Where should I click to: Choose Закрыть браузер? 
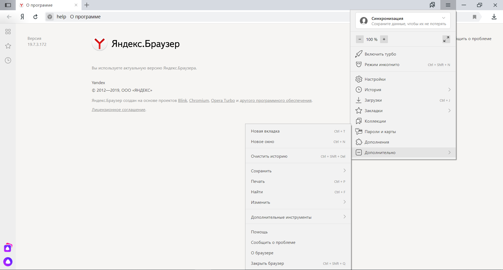point(298,263)
